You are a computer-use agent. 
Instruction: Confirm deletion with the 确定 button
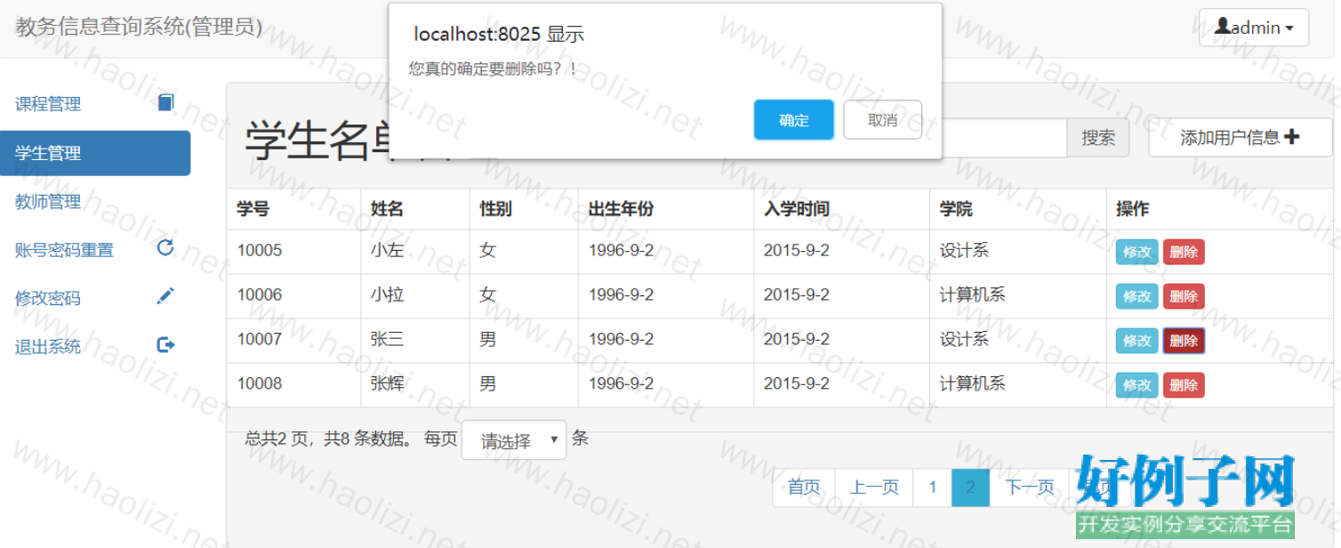pyautogui.click(x=793, y=120)
